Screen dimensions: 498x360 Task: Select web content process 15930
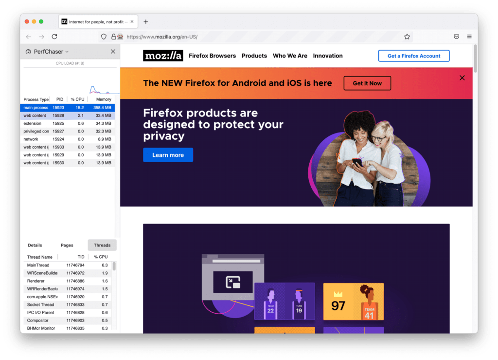(x=67, y=163)
